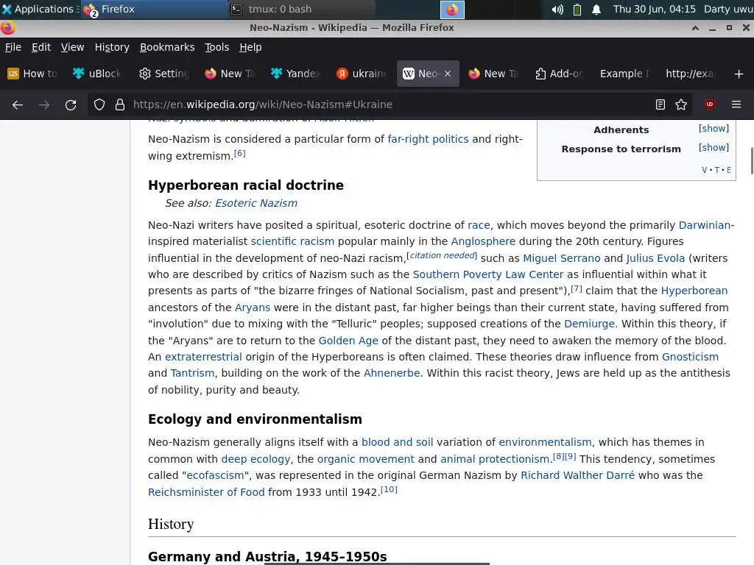Click the V link in navbox footer
Viewport: 754px width, 565px height.
(x=705, y=170)
